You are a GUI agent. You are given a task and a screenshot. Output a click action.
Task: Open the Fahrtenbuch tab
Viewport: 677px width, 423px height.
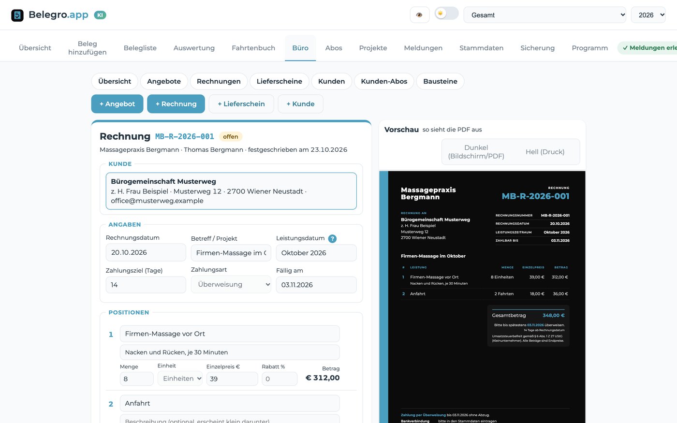pyautogui.click(x=253, y=48)
